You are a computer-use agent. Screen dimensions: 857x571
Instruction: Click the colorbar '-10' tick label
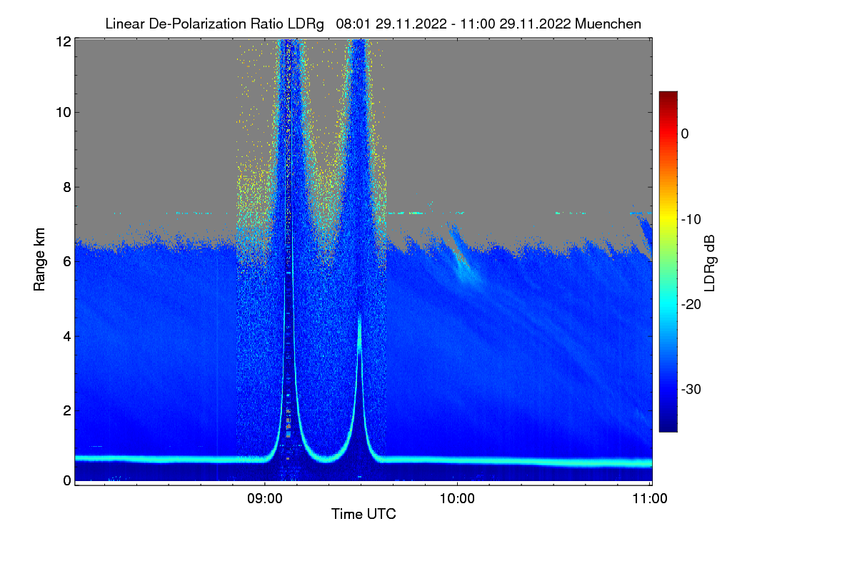tap(691, 219)
